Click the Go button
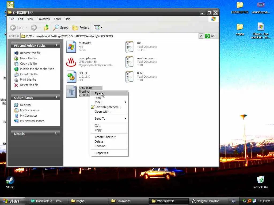This screenshot has height=205, width=274. click(210, 36)
